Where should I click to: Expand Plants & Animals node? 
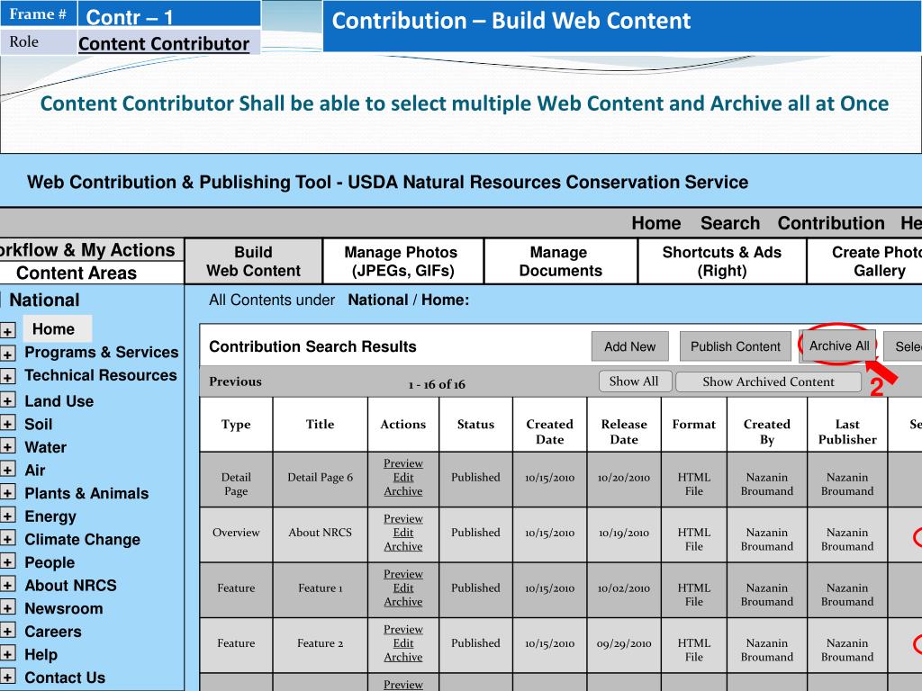coord(7,492)
